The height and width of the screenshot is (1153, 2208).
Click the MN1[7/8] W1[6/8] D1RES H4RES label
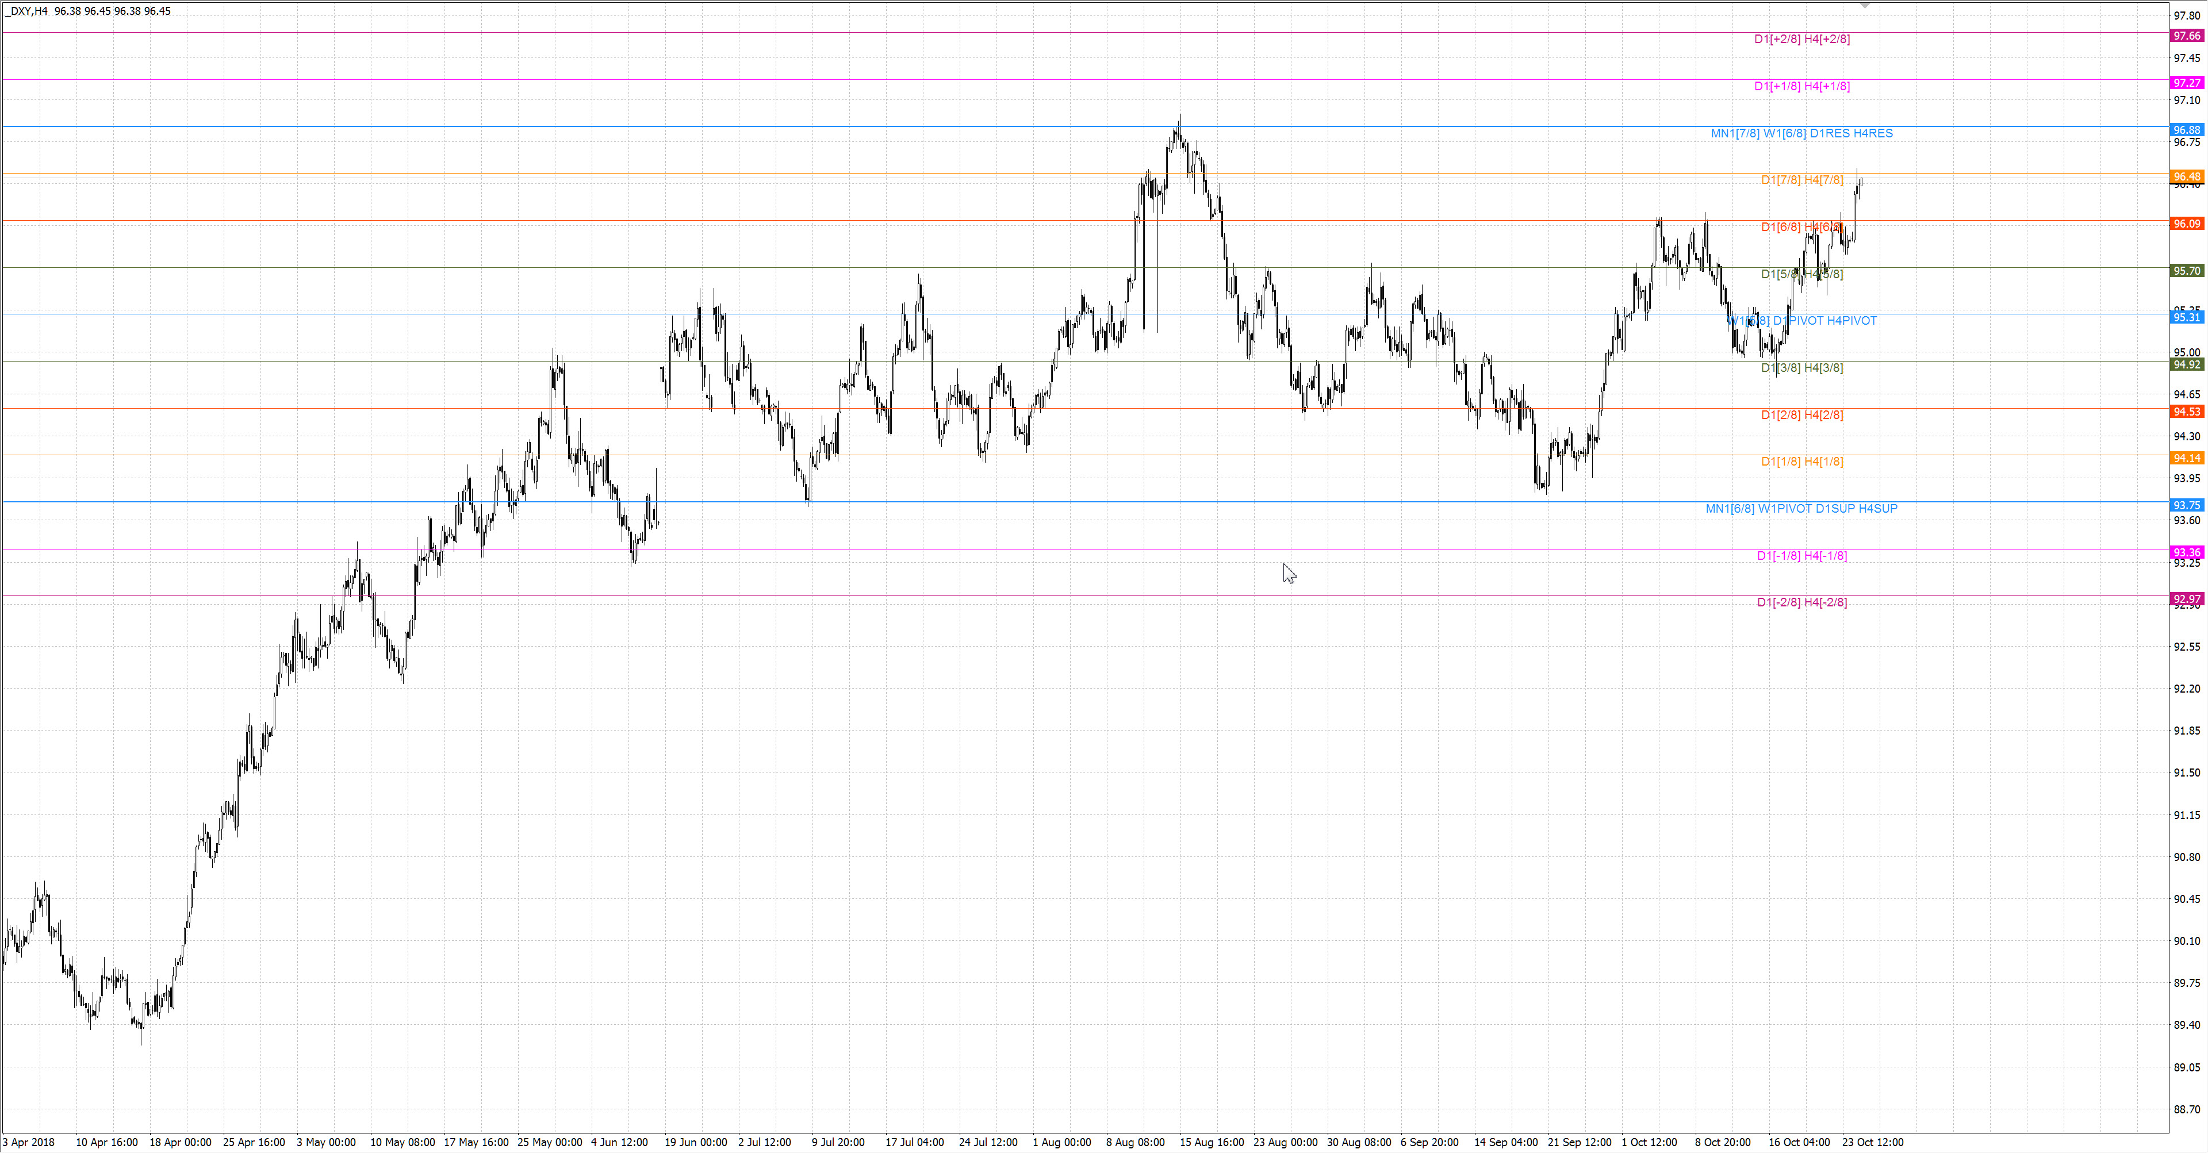(x=1801, y=133)
